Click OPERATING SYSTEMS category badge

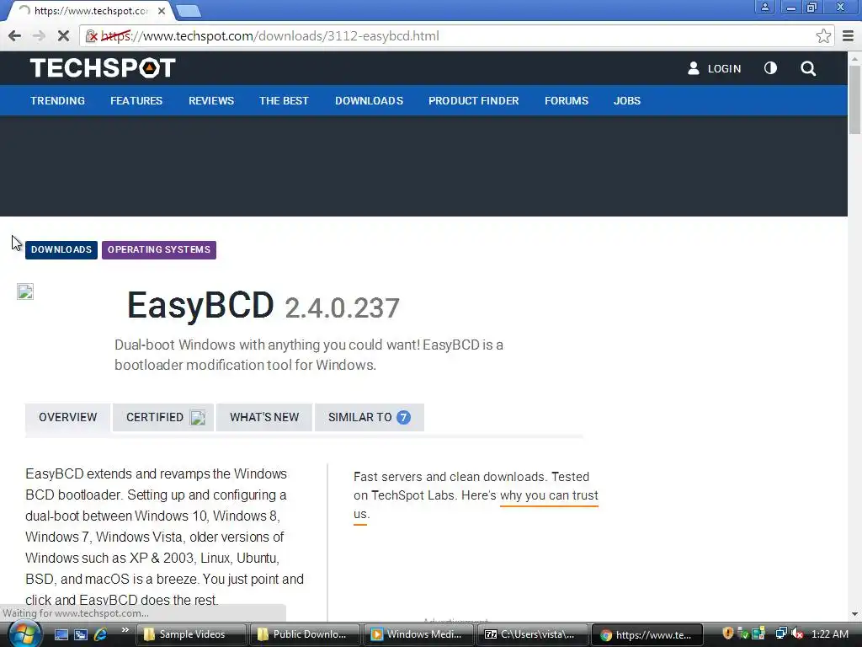click(x=159, y=249)
